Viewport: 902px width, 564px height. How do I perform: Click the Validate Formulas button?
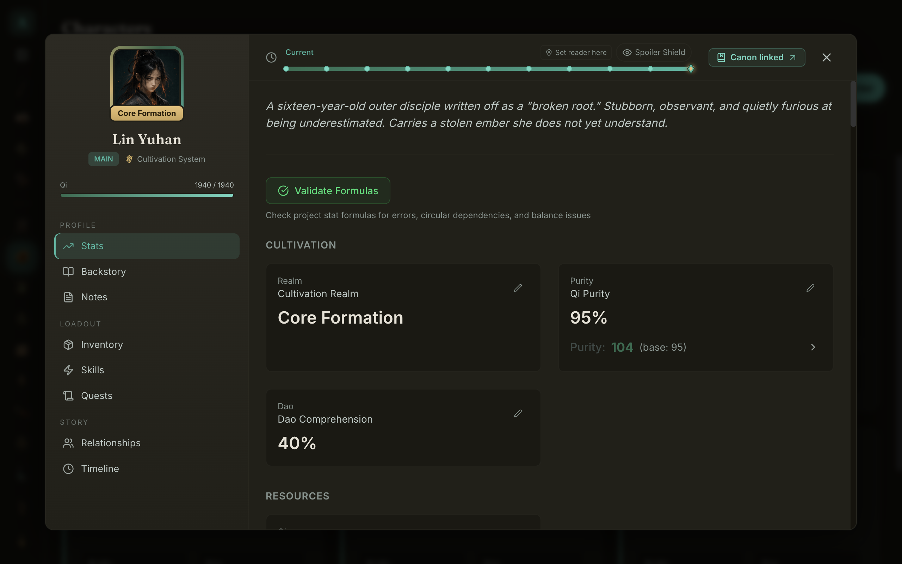point(328,191)
